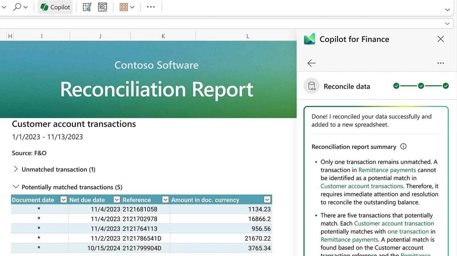Viewport: 457px width, 256px height.
Task: Go back using the arrow in the Copilot pane
Action: pos(311,63)
